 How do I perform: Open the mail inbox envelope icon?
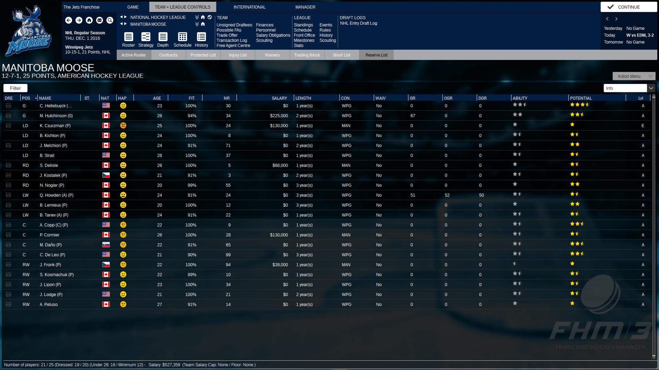pyautogui.click(x=100, y=20)
